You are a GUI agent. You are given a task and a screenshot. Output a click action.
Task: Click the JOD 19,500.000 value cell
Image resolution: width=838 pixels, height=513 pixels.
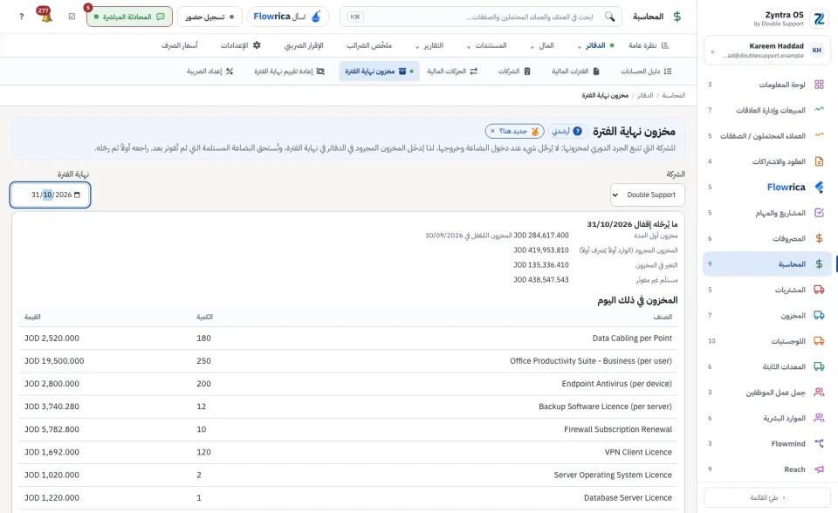[x=54, y=360]
